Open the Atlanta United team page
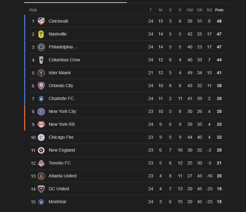The width and height of the screenshot is (246, 212). tap(62, 176)
